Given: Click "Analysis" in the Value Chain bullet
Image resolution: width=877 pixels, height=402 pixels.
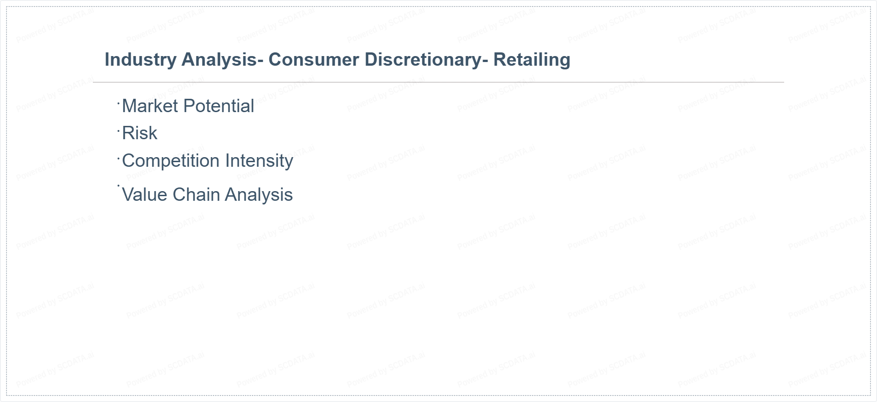Looking at the screenshot, I should coord(259,195).
